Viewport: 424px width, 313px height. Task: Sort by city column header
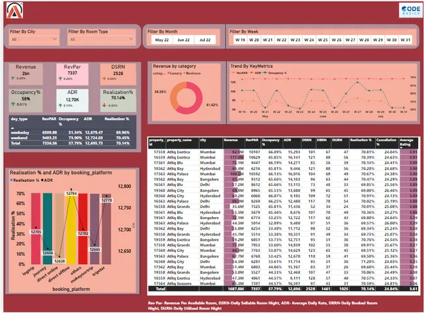click(x=203, y=140)
